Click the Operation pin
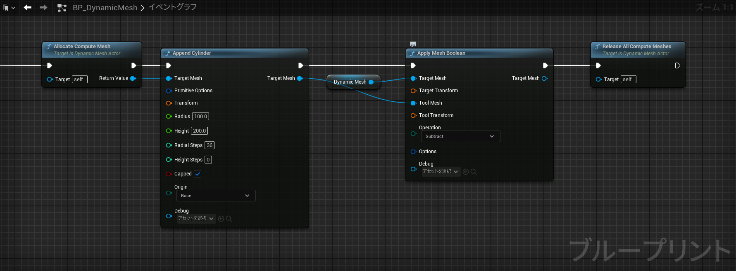 414,133
